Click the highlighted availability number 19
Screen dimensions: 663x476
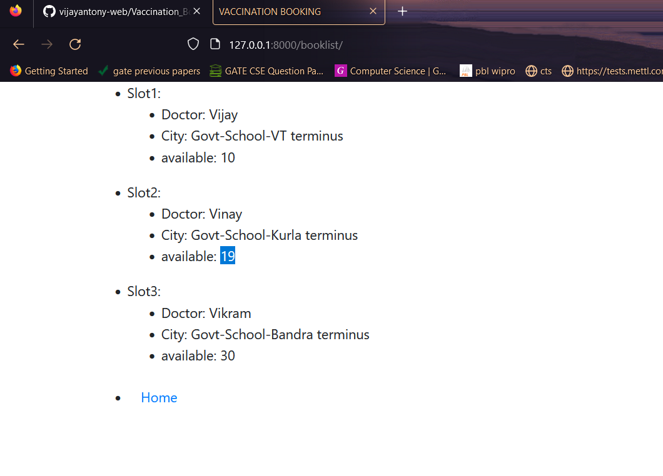(x=228, y=255)
